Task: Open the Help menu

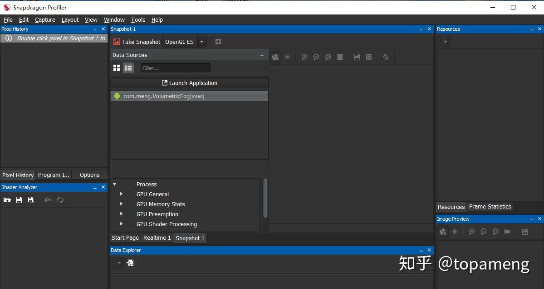Action: 157,20
